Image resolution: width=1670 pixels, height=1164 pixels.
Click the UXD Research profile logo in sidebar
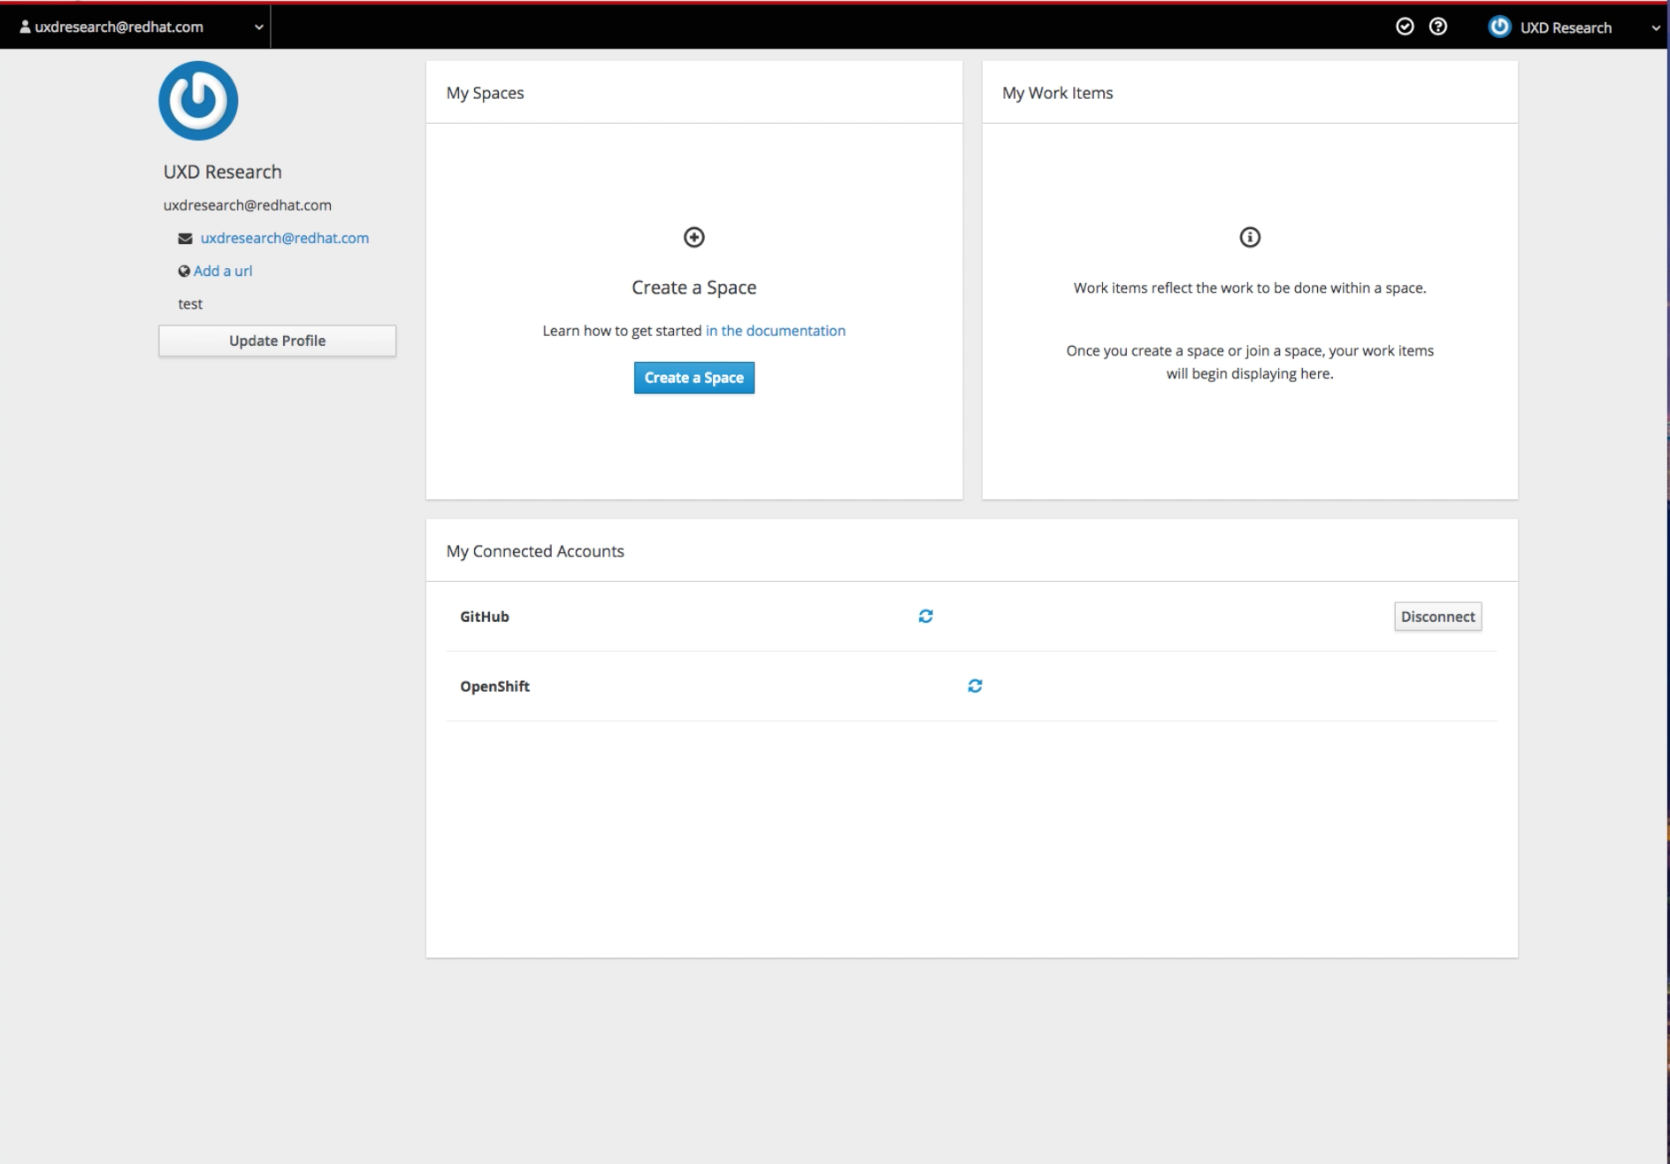[x=198, y=100]
